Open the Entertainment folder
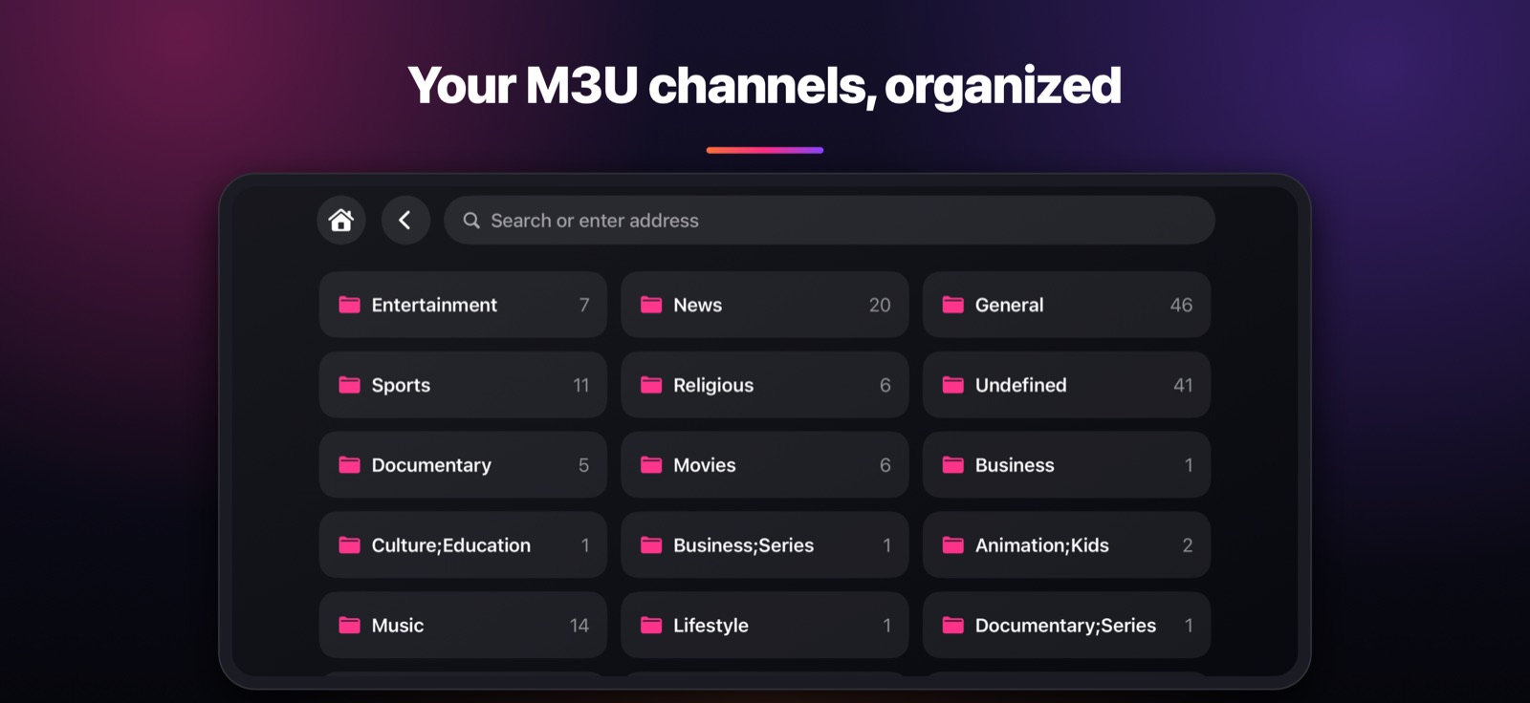The height and width of the screenshot is (703, 1530). [x=463, y=305]
